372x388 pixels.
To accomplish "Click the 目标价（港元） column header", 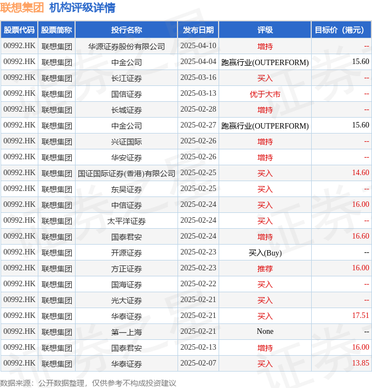I will [x=341, y=30].
